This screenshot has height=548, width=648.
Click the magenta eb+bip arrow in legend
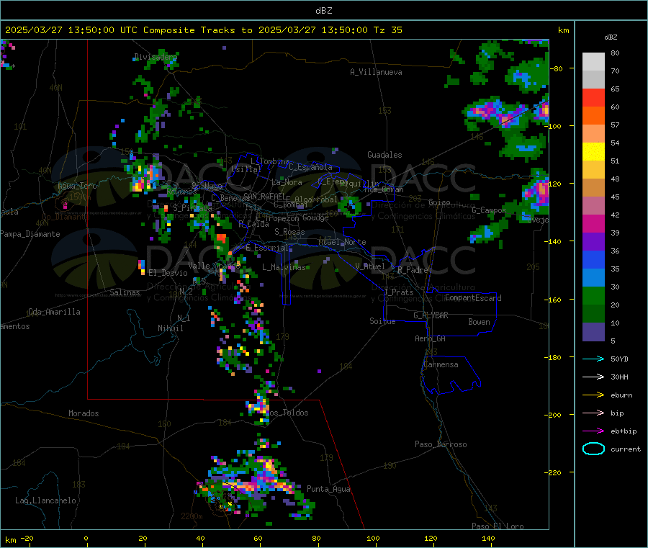[593, 431]
